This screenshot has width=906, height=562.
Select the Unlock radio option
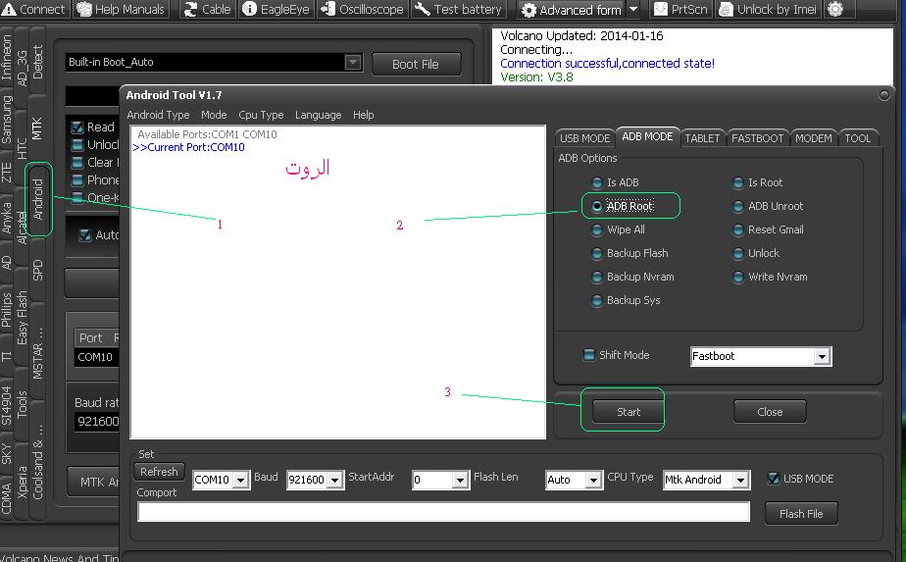[738, 254]
